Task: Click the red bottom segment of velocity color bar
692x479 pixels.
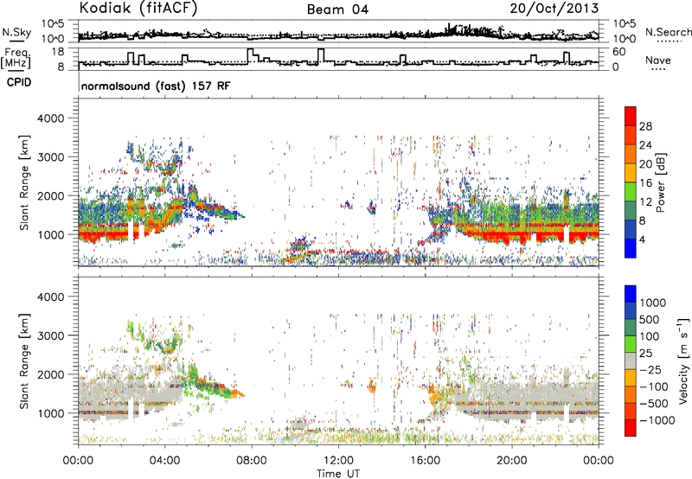Action: (631, 428)
